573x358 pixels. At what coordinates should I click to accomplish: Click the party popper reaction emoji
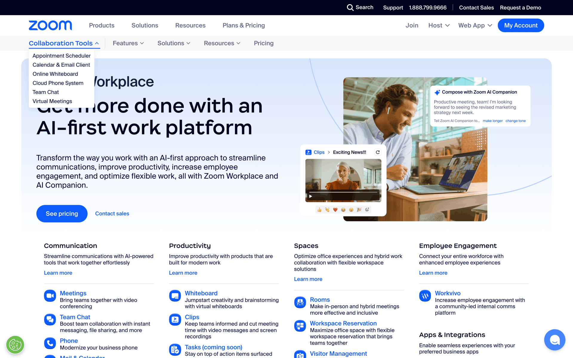359,210
